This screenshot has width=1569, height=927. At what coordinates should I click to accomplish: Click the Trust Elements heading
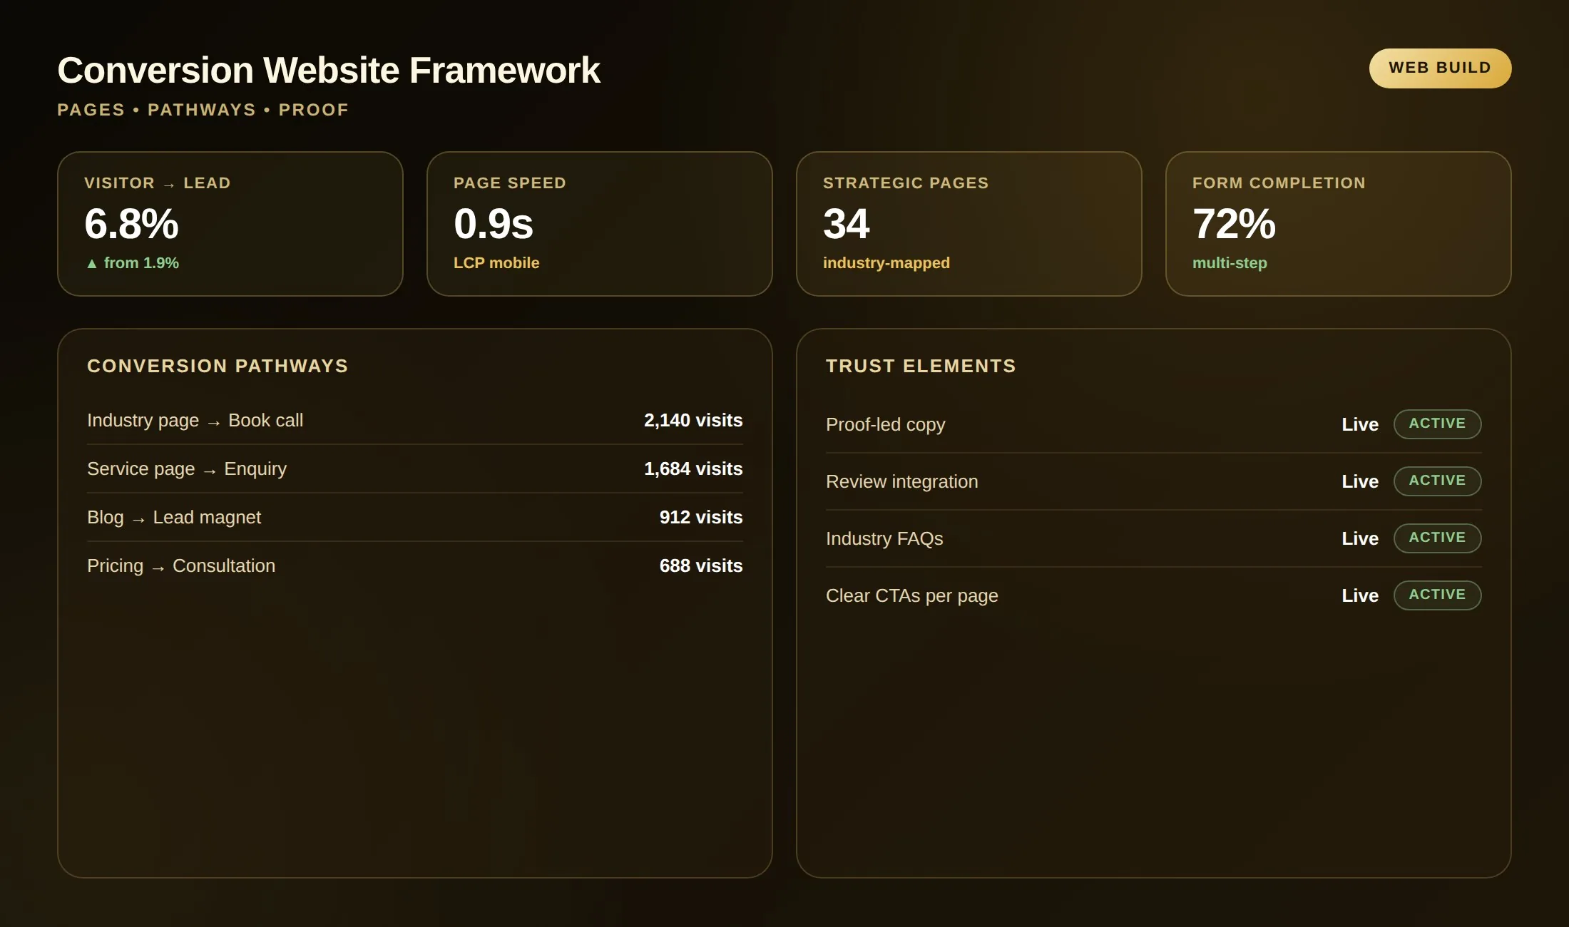[921, 366]
